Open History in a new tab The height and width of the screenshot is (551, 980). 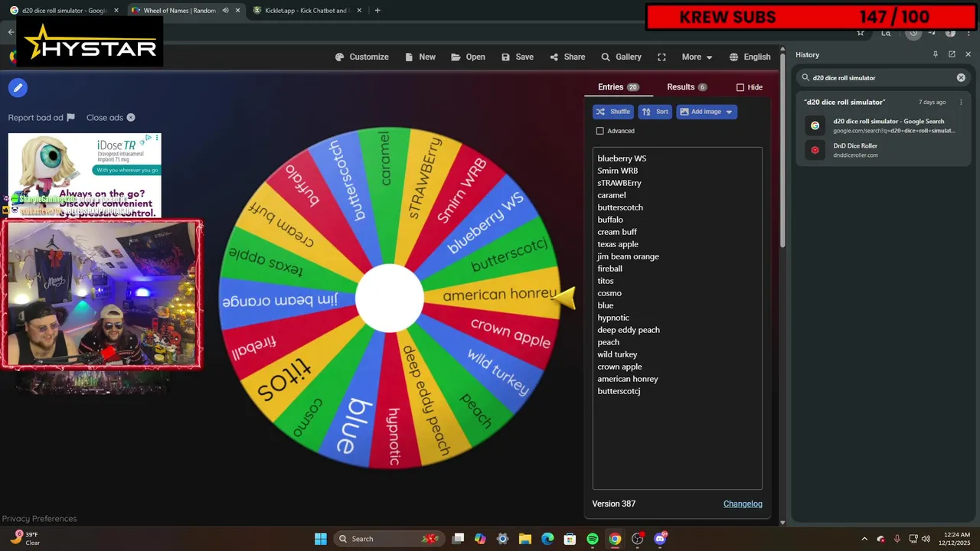(x=952, y=54)
